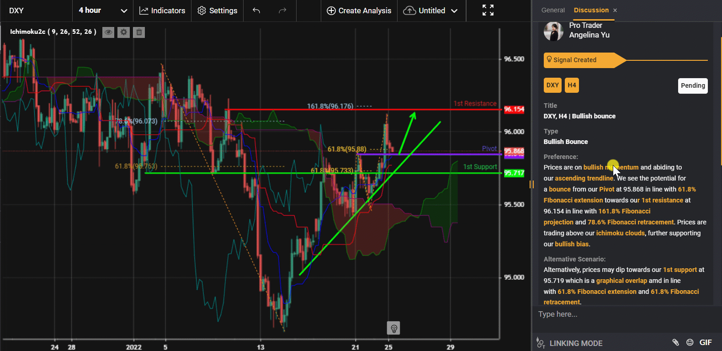
Task: Open Ichimoku indicator settings gear
Action: pos(123,32)
